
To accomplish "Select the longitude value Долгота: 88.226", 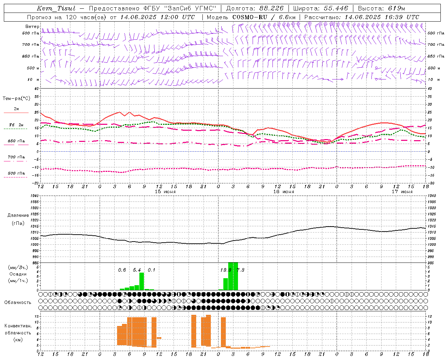I will click(x=255, y=8).
